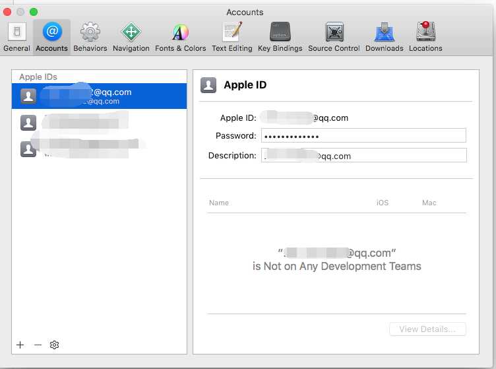
Task: Open Fonts & Colors preferences
Action: point(180,37)
